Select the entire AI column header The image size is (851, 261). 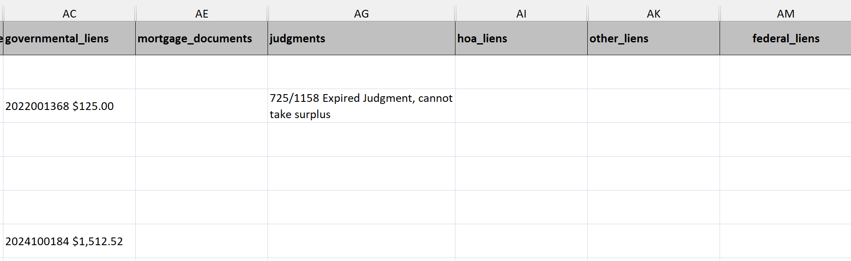tap(521, 14)
